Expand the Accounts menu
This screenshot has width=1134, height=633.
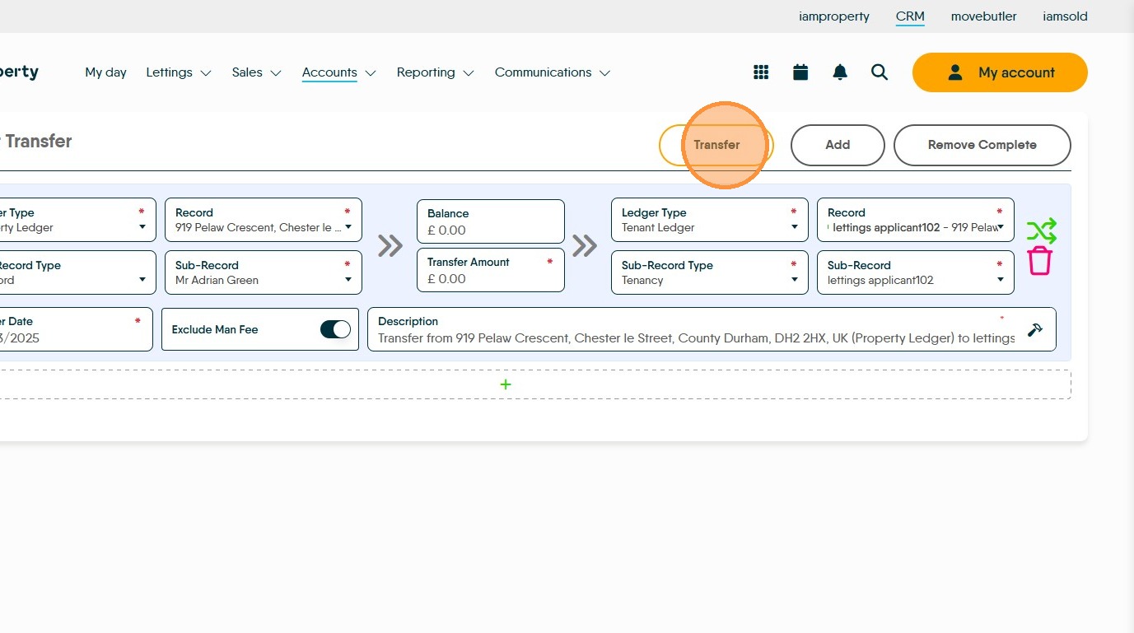tap(339, 72)
